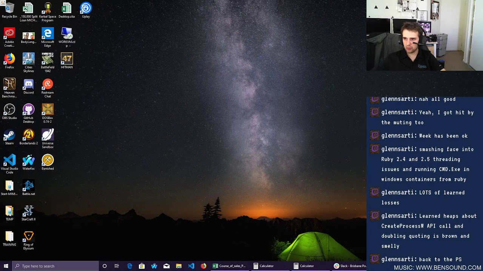Open Universe Sandbox desktop icon
This screenshot has height=271, width=483.
48,139
